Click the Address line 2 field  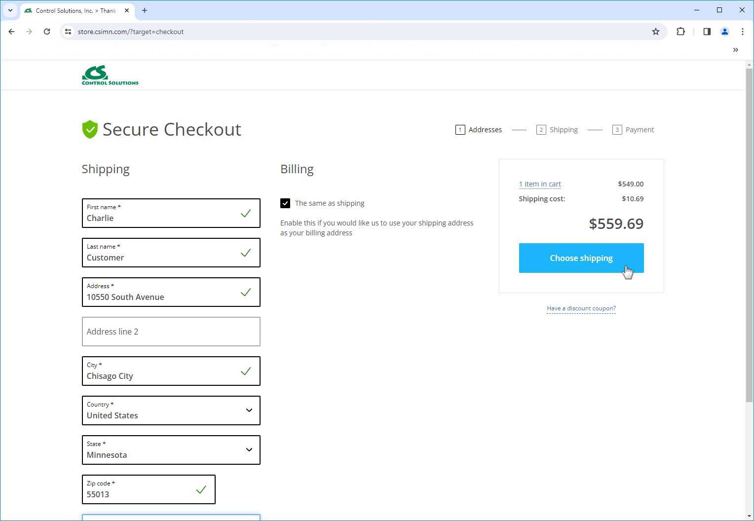171,332
